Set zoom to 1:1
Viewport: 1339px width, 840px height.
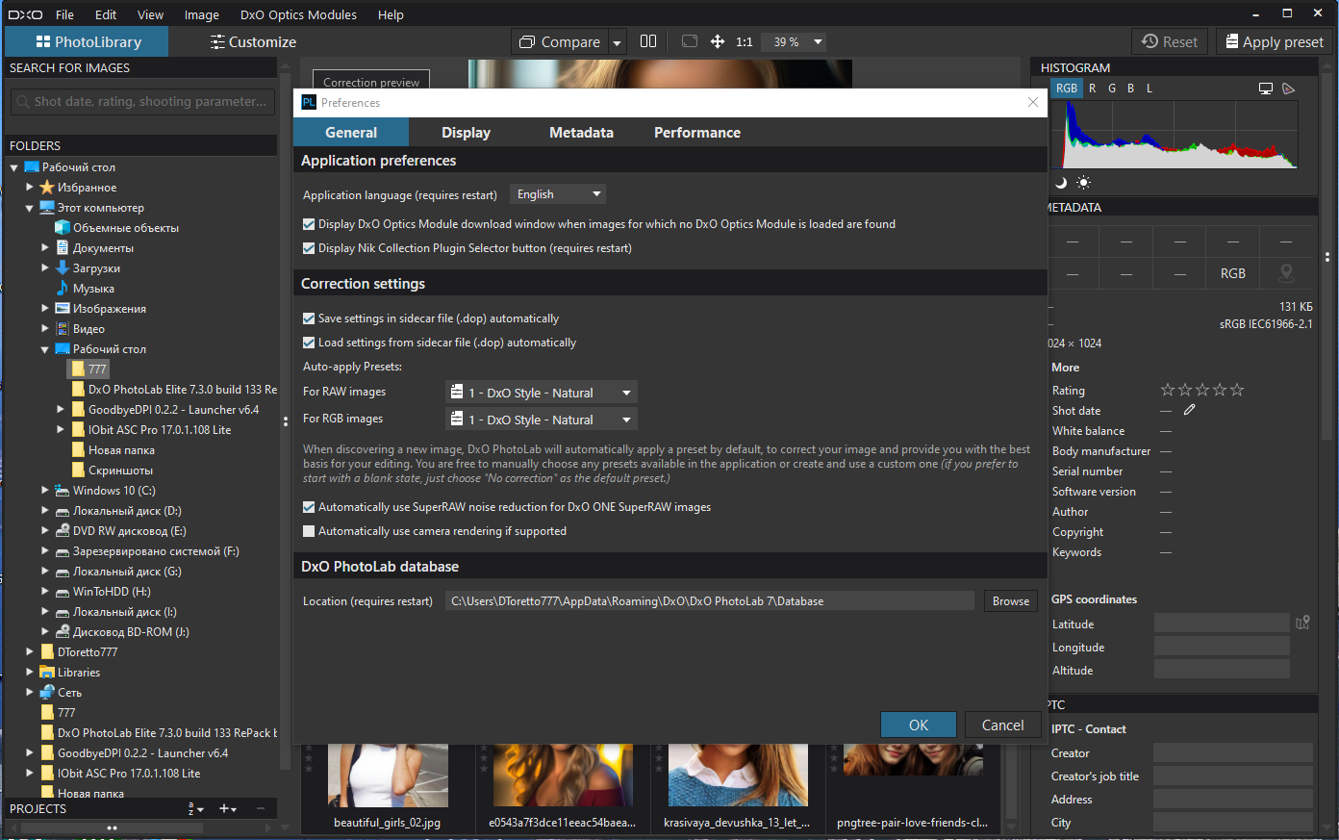tap(745, 41)
